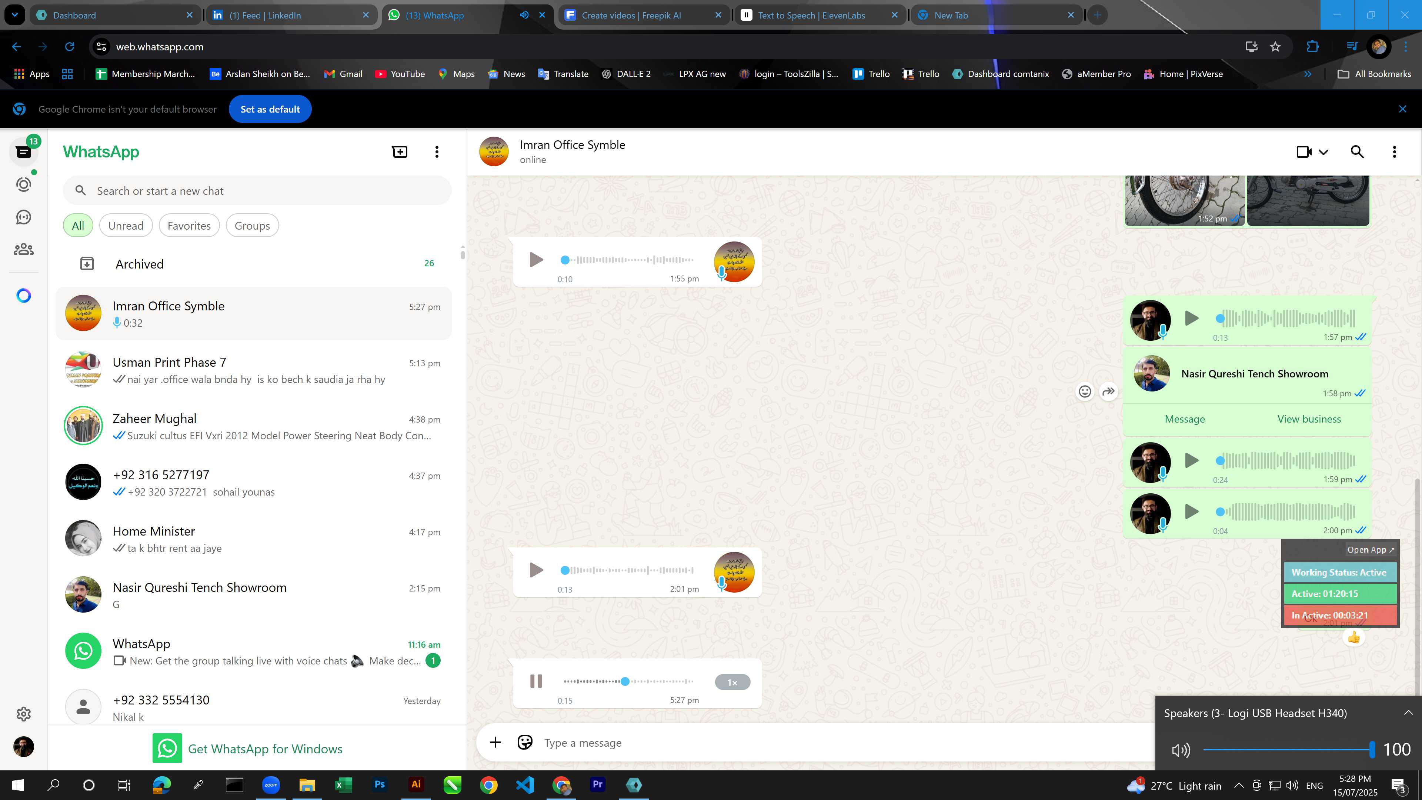This screenshot has height=800, width=1422.
Task: Expand the audio output device chevron
Action: coord(1408,713)
